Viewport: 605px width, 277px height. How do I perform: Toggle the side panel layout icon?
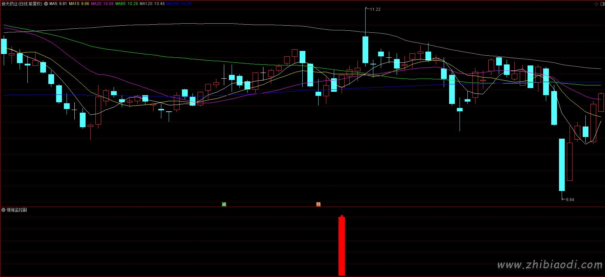pos(602,4)
